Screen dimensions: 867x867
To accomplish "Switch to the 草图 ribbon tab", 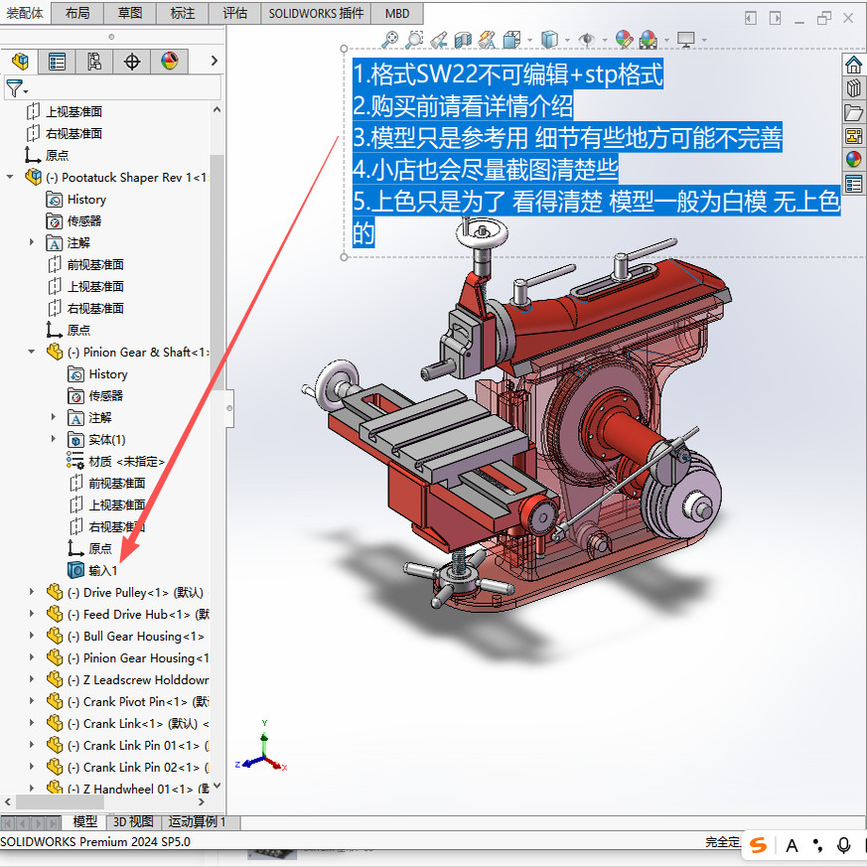I will pyautogui.click(x=130, y=13).
